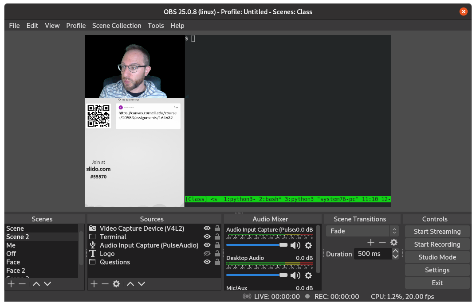This screenshot has height=306, width=476.
Task: Click Start Recording button
Action: (x=437, y=244)
